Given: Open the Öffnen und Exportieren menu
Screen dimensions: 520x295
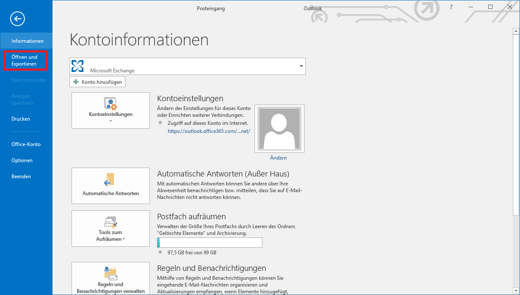Looking at the screenshot, I should [x=25, y=61].
